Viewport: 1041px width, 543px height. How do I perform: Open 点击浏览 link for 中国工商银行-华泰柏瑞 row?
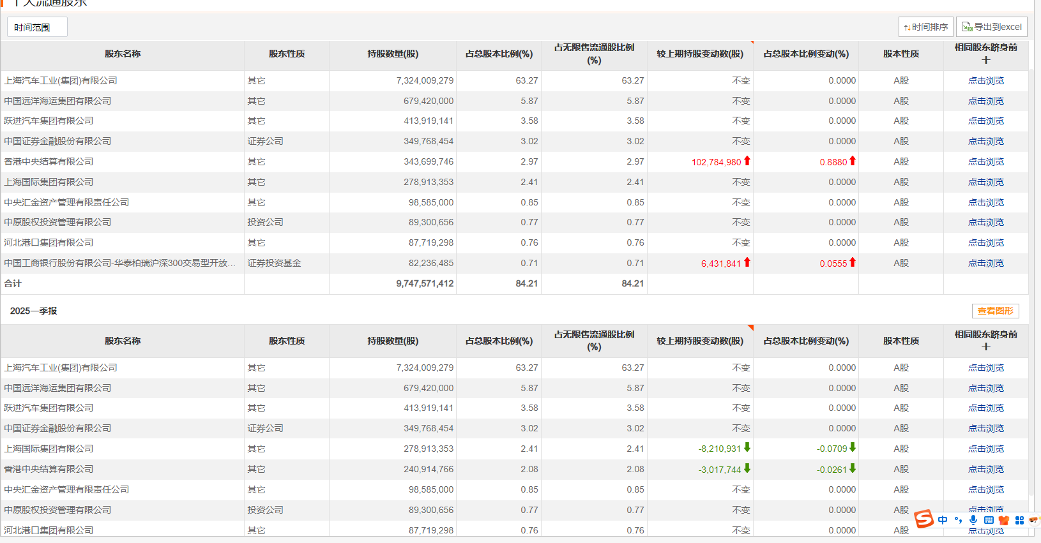[x=986, y=263]
